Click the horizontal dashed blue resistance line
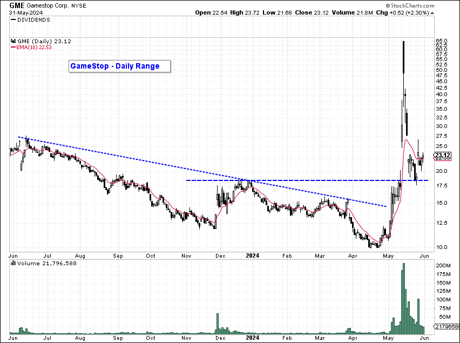This screenshot has width=460, height=343. tap(307, 180)
